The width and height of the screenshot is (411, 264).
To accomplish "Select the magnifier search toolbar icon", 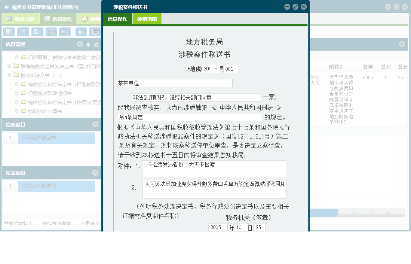I will point(9,32).
